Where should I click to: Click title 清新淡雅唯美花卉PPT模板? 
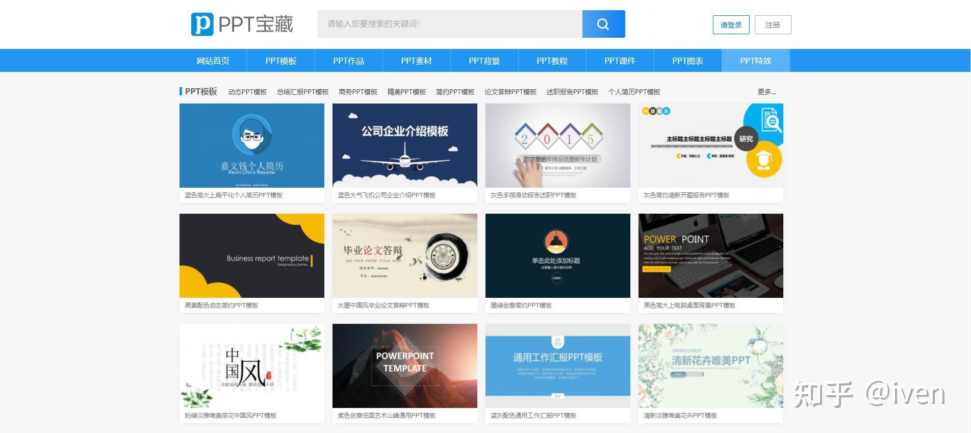tap(680, 416)
